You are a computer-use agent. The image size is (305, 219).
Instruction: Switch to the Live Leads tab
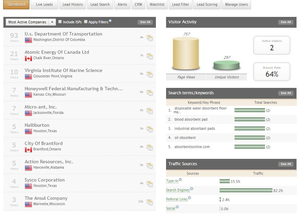coord(44,5)
